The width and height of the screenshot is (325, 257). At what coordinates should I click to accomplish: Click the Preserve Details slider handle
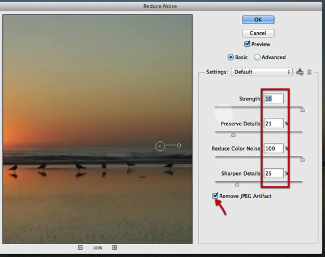[x=233, y=134]
